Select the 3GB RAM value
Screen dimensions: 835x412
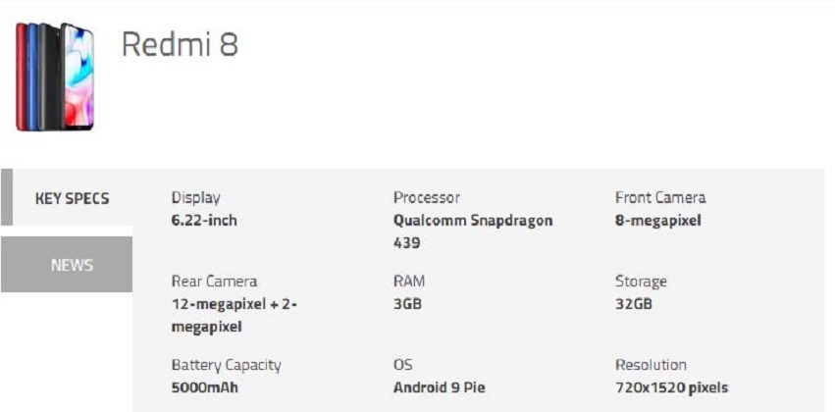407,304
